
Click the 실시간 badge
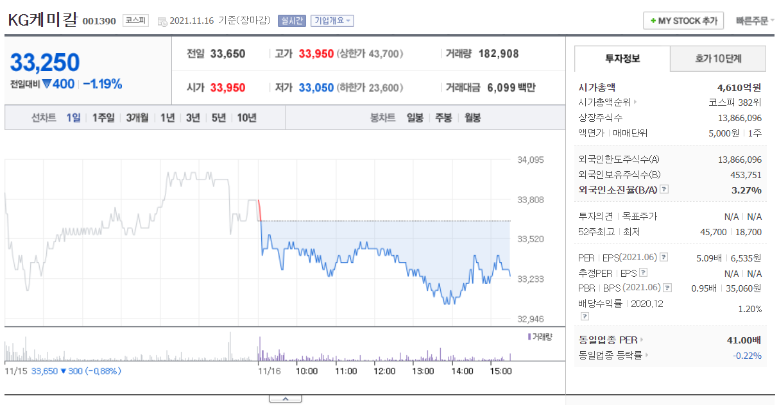pyautogui.click(x=291, y=21)
